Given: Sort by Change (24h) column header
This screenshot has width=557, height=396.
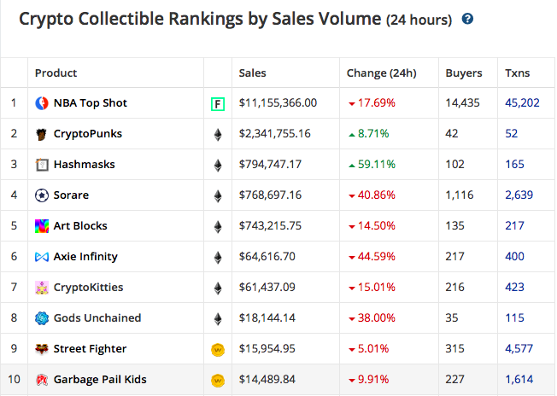Looking at the screenshot, I should point(381,73).
